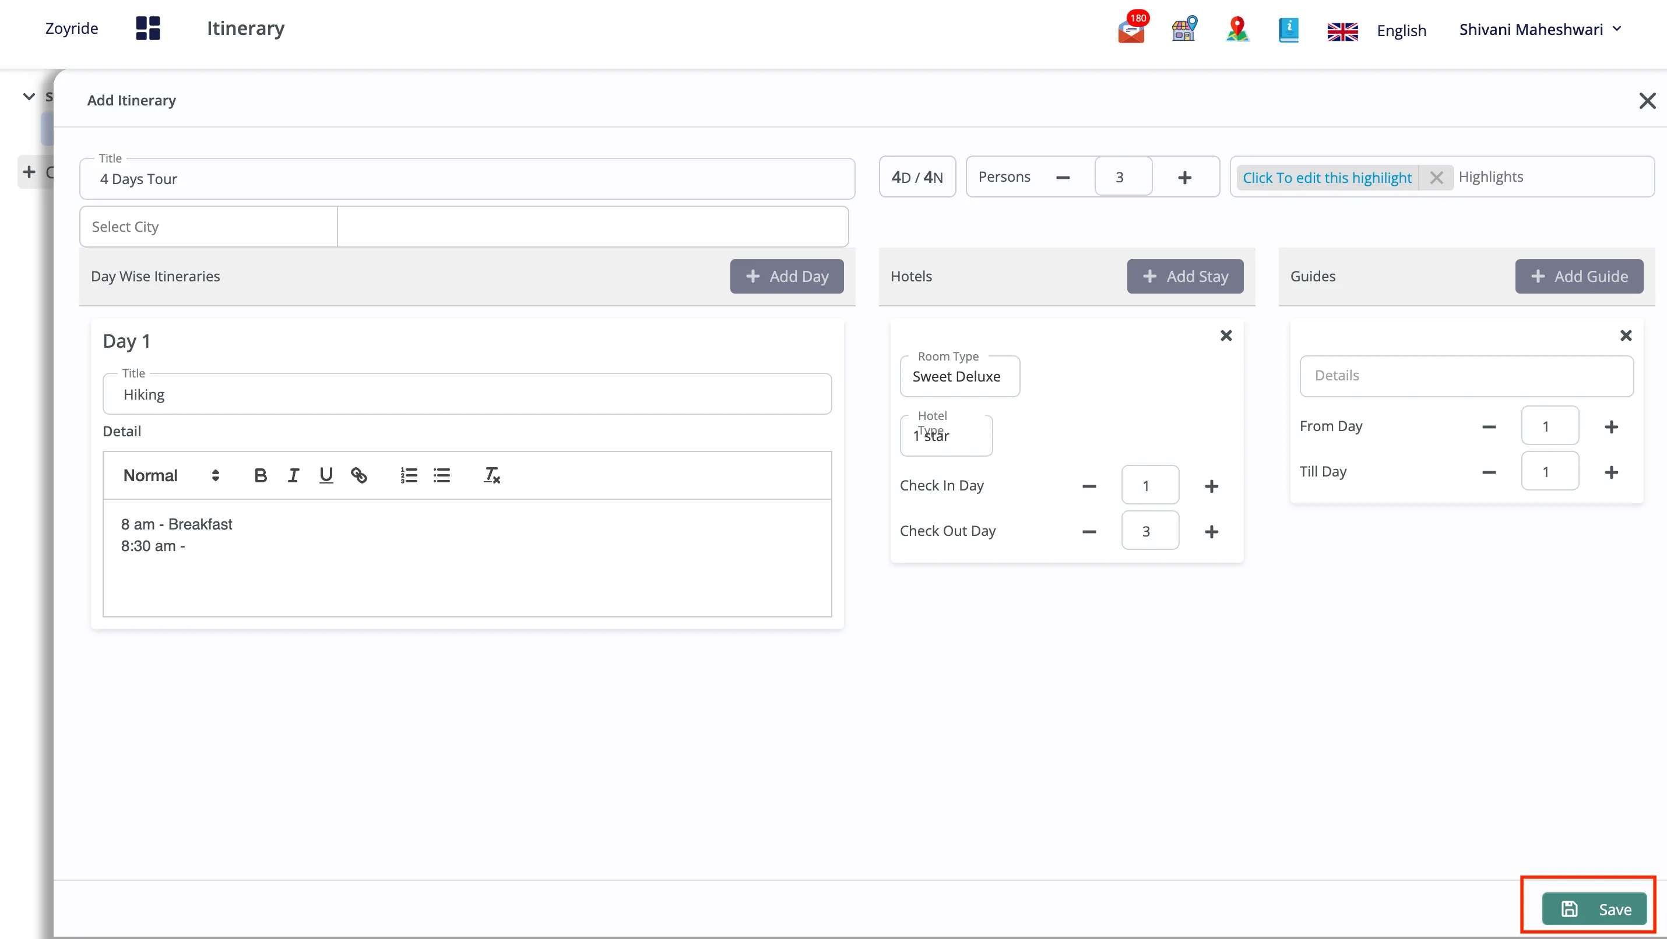This screenshot has height=939, width=1667.
Task: Increase the Persons count
Action: click(1184, 177)
